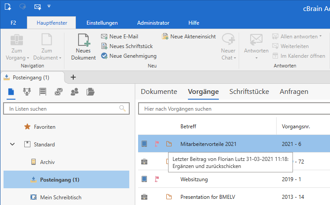Screen dimensions: 330x205
Task: Select the two-people icon in sidebar toolbar
Action: coord(75,92)
